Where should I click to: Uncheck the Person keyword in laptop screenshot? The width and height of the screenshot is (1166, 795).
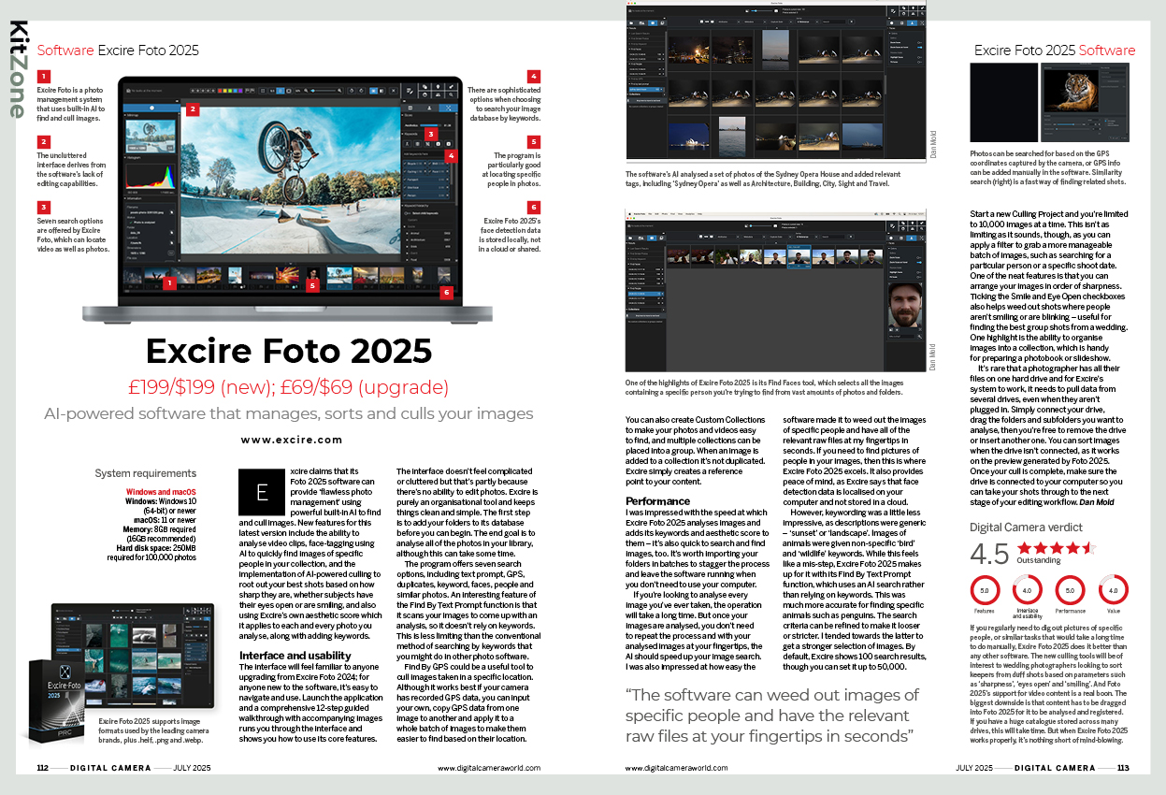tap(405, 195)
